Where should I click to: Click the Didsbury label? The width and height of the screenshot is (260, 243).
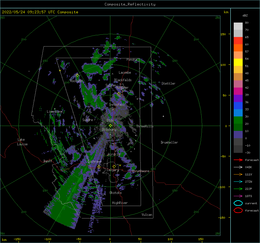109,129
